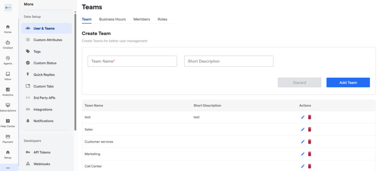Switch to the Business Hours tab
The image size is (379, 171).
click(112, 19)
